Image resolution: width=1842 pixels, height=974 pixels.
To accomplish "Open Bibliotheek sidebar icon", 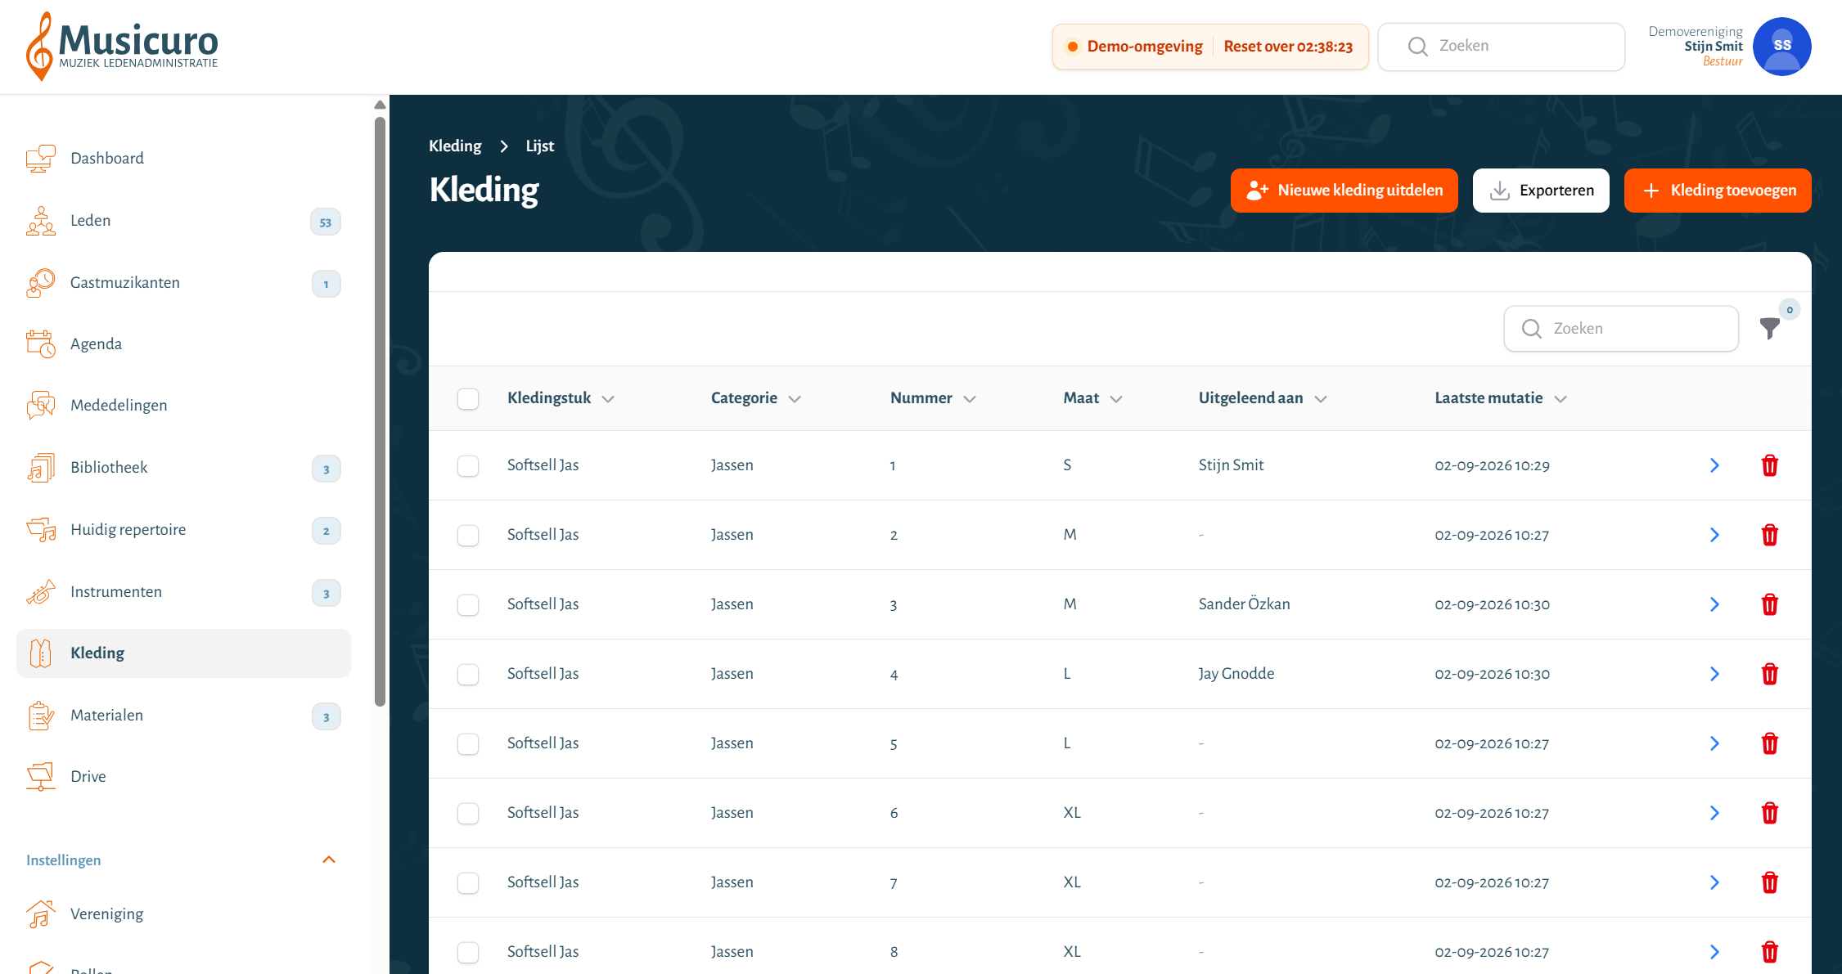I will click(x=40, y=468).
